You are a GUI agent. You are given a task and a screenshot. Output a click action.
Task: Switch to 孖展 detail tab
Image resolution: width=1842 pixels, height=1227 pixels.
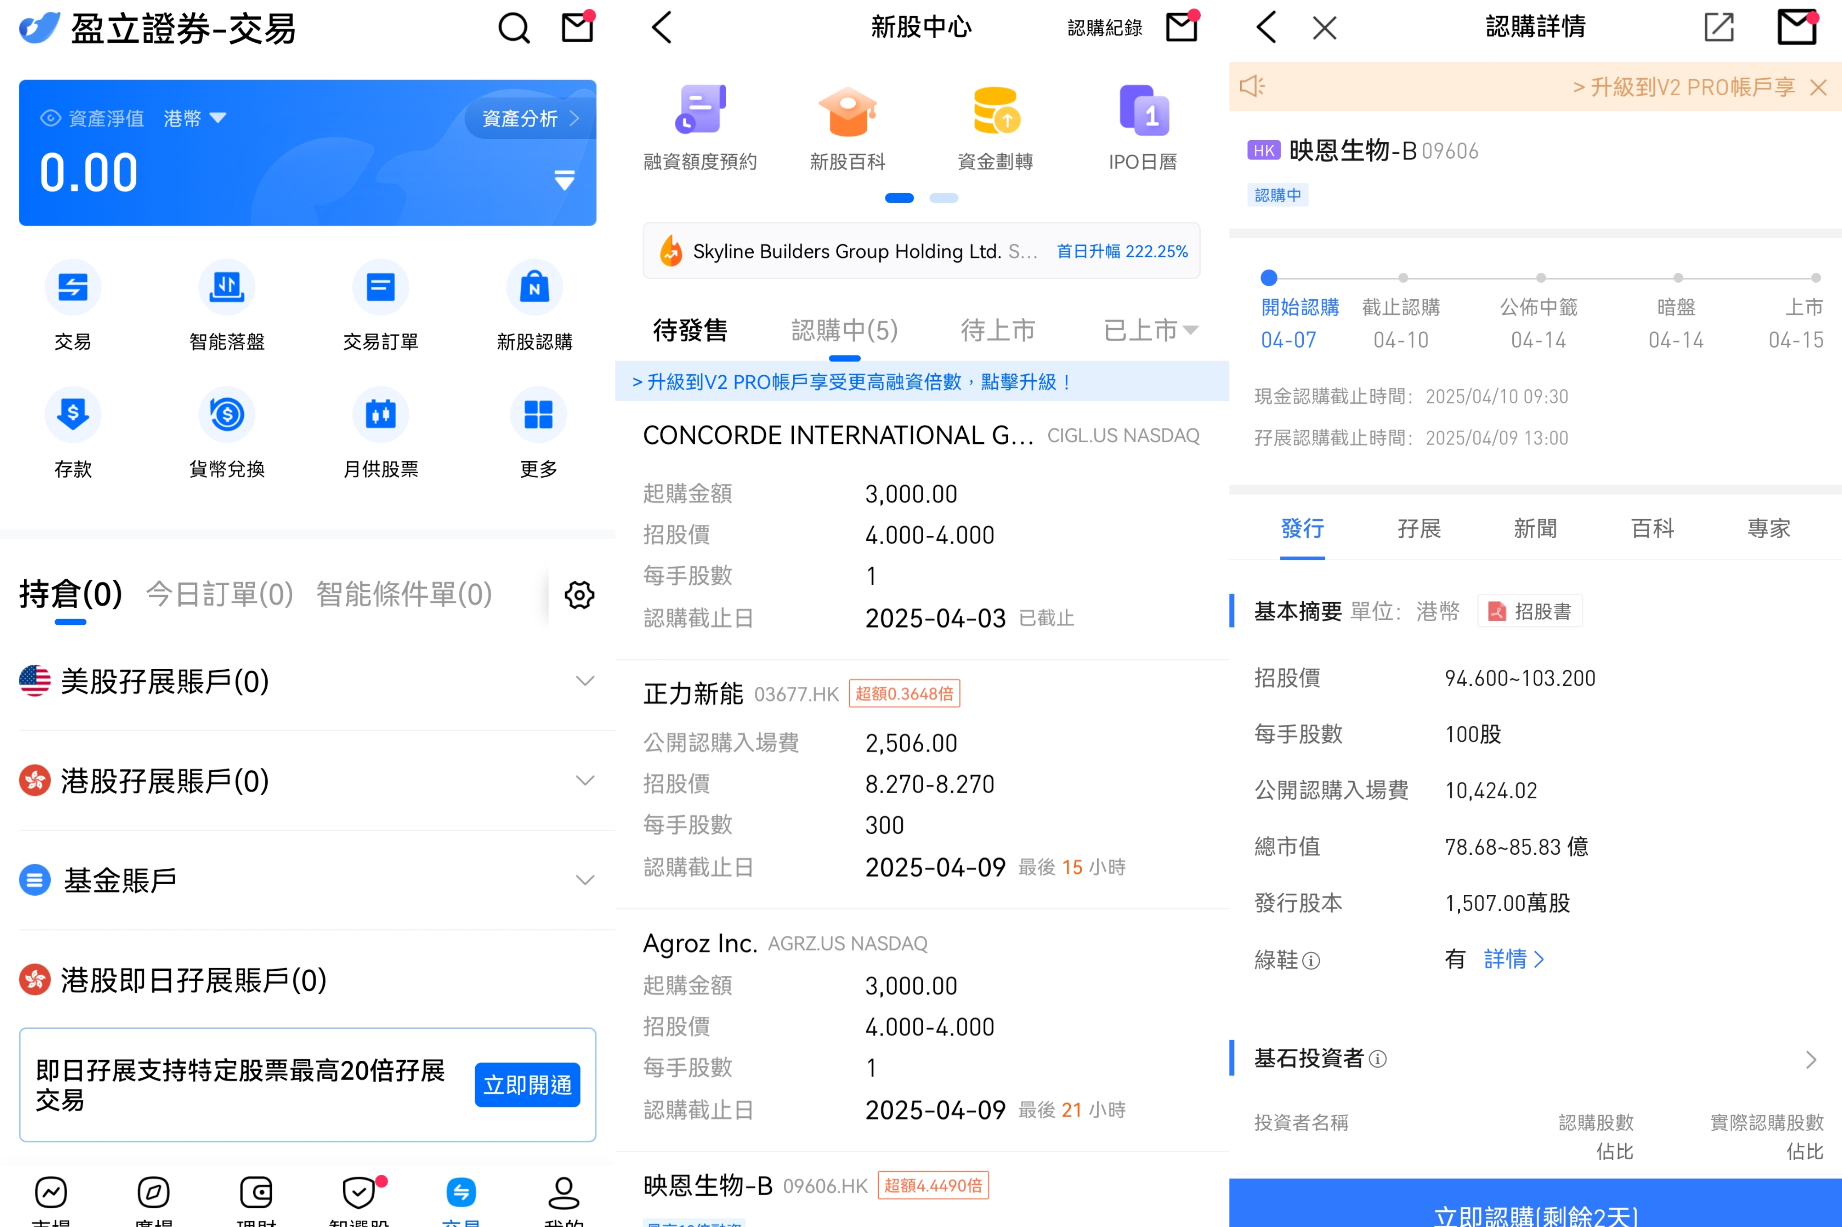(1418, 529)
